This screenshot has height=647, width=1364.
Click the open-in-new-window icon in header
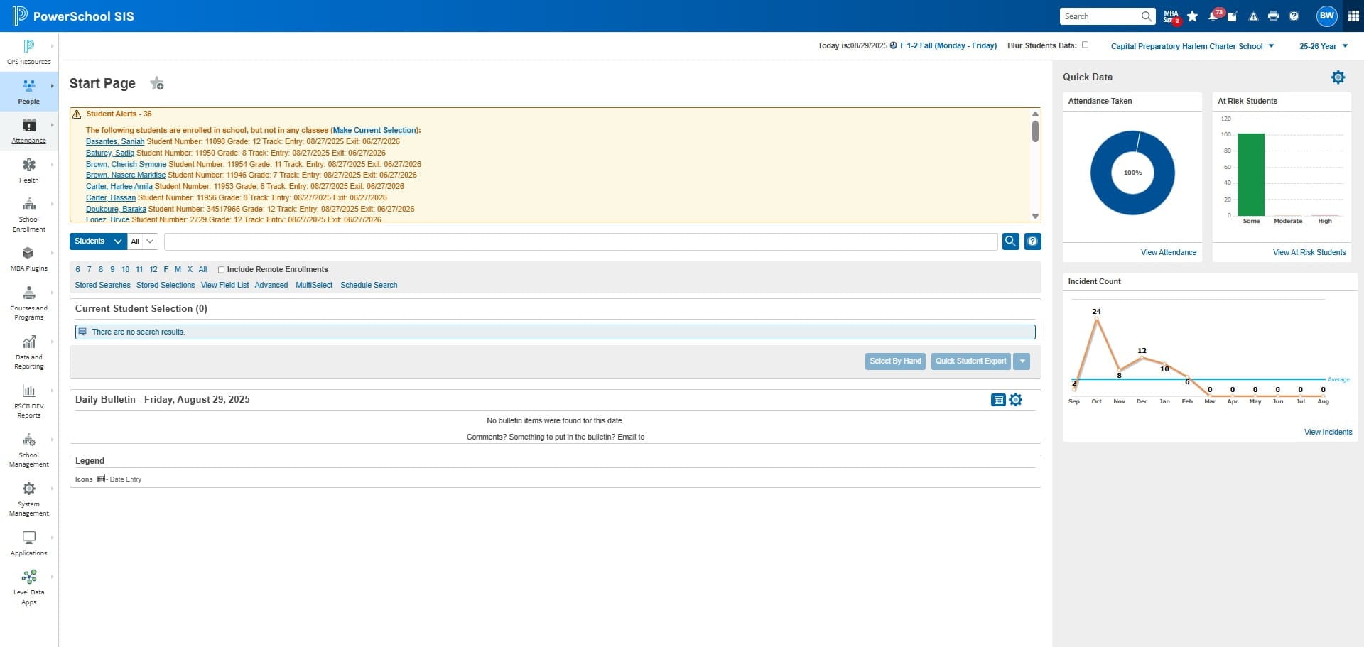pos(1233,16)
